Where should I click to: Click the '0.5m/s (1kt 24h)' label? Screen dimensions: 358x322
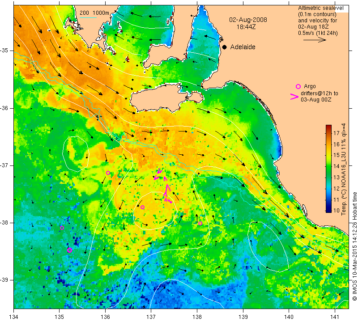pyautogui.click(x=318, y=33)
